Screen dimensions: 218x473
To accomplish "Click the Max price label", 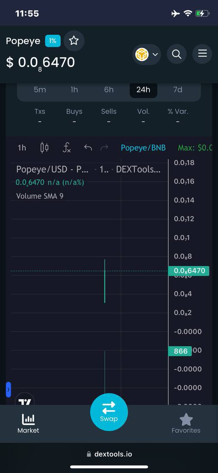I will (195, 148).
